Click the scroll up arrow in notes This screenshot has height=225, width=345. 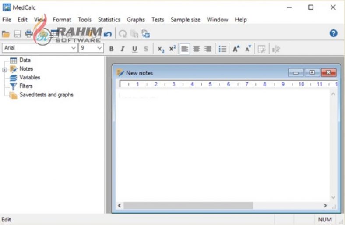[333, 94]
